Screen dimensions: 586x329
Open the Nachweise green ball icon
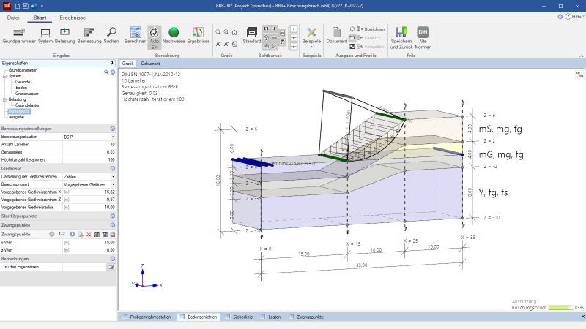coord(174,36)
